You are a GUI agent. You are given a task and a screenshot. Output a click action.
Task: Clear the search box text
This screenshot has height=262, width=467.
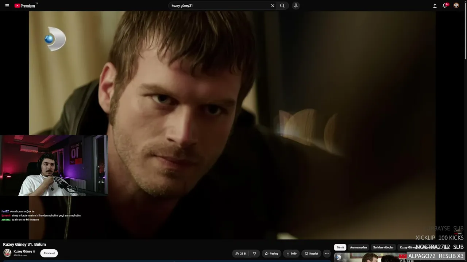[273, 6]
